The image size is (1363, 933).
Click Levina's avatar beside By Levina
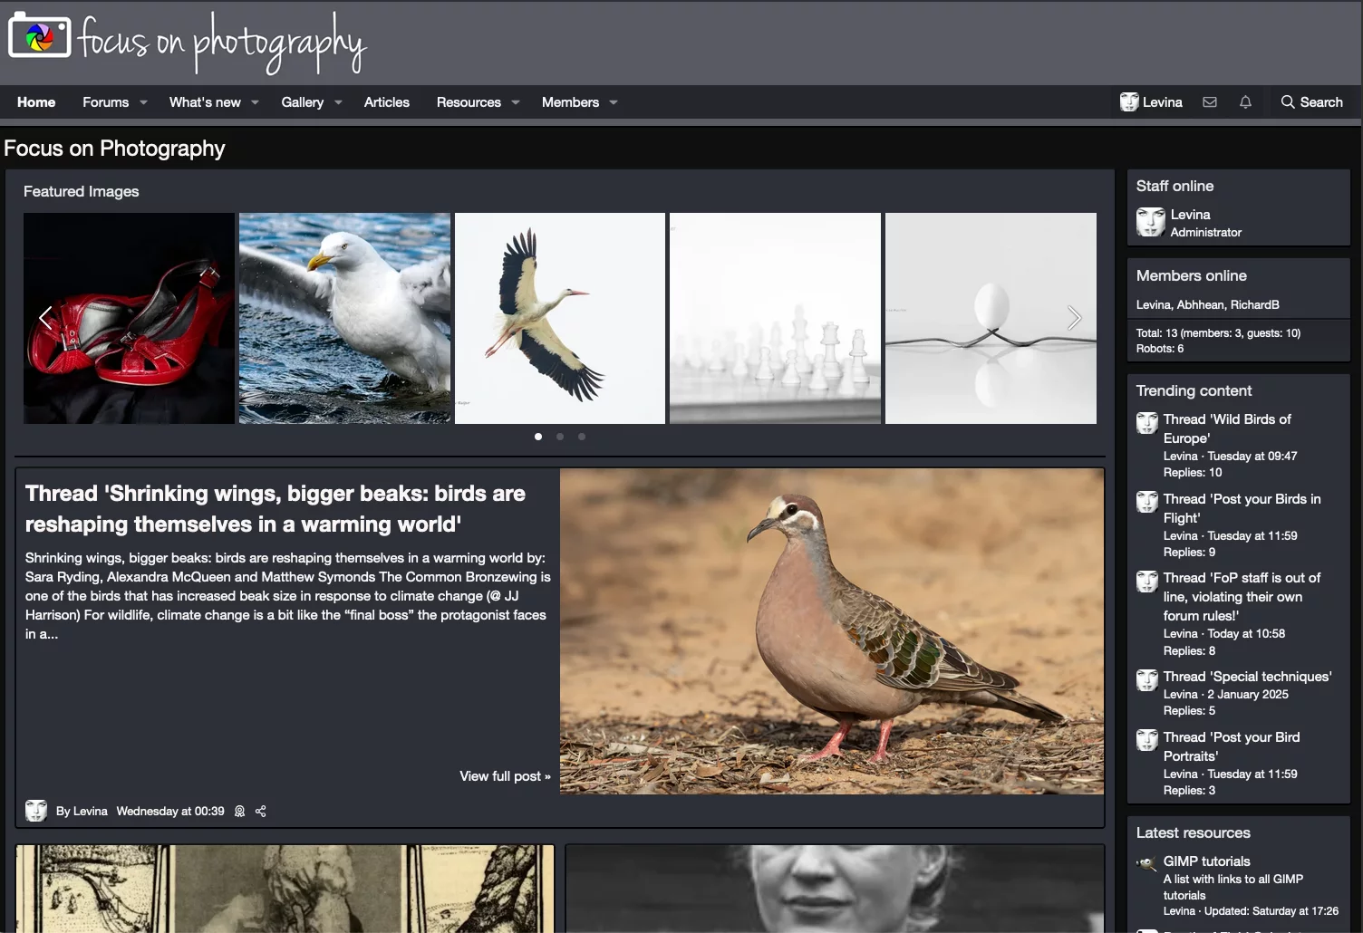(x=36, y=811)
